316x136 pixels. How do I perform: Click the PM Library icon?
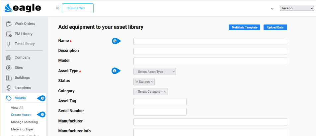pyautogui.click(x=9, y=34)
